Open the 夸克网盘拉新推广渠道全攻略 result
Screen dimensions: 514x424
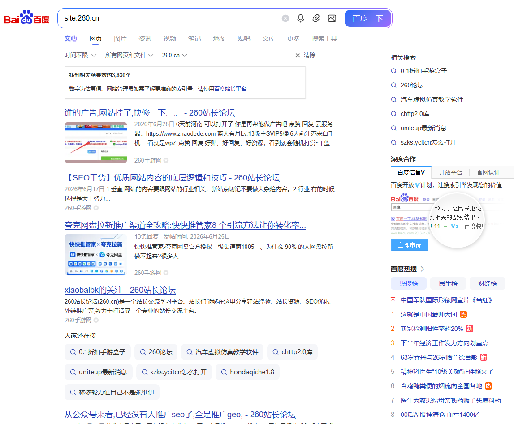[x=185, y=225]
